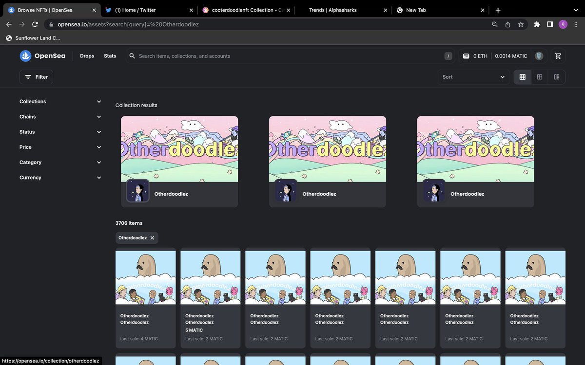Open the account avatar next to MATIC balance
Screen dimensions: 585x365
click(539, 56)
